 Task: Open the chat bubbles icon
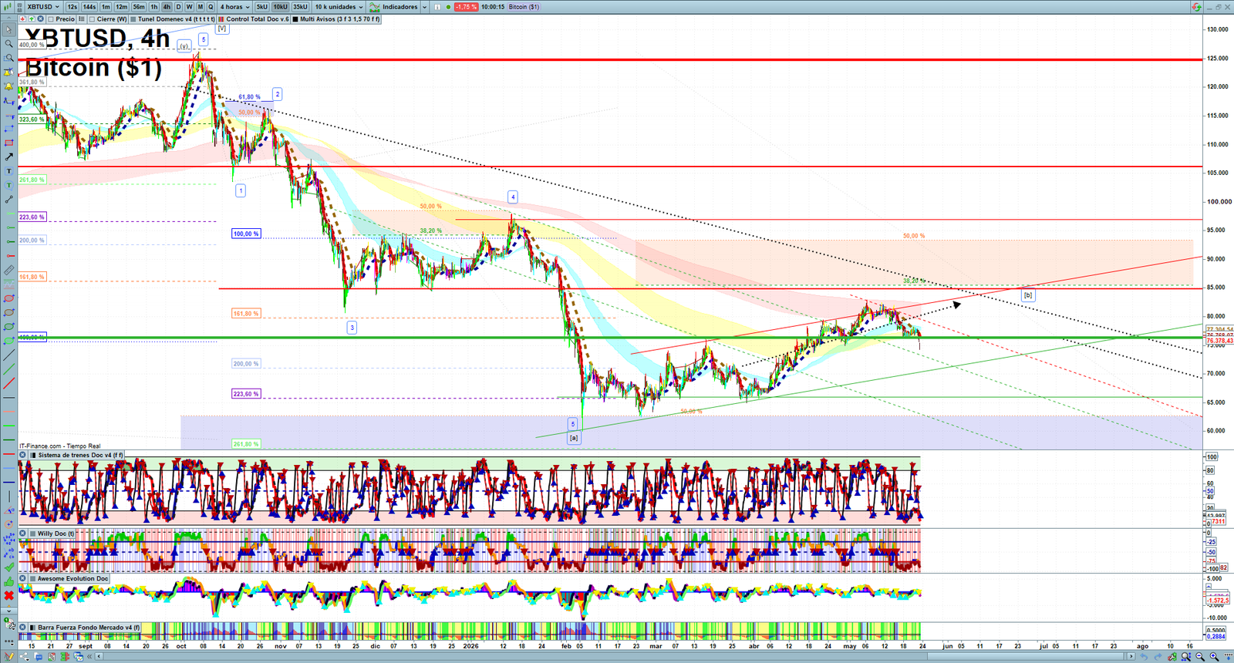(38, 656)
